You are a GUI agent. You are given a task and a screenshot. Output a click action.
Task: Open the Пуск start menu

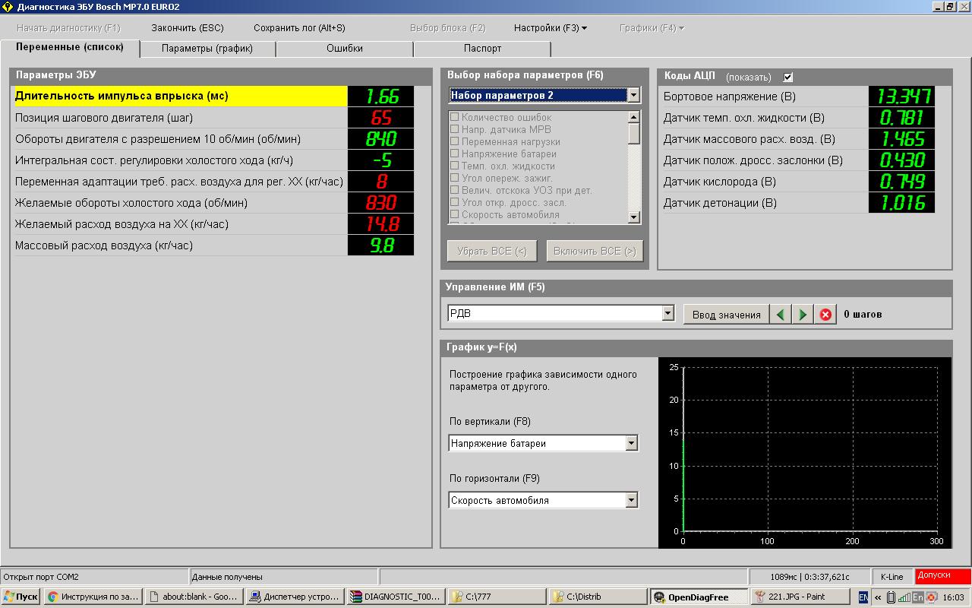click(21, 597)
